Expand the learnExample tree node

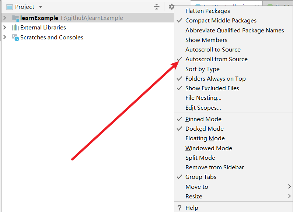click(5, 18)
